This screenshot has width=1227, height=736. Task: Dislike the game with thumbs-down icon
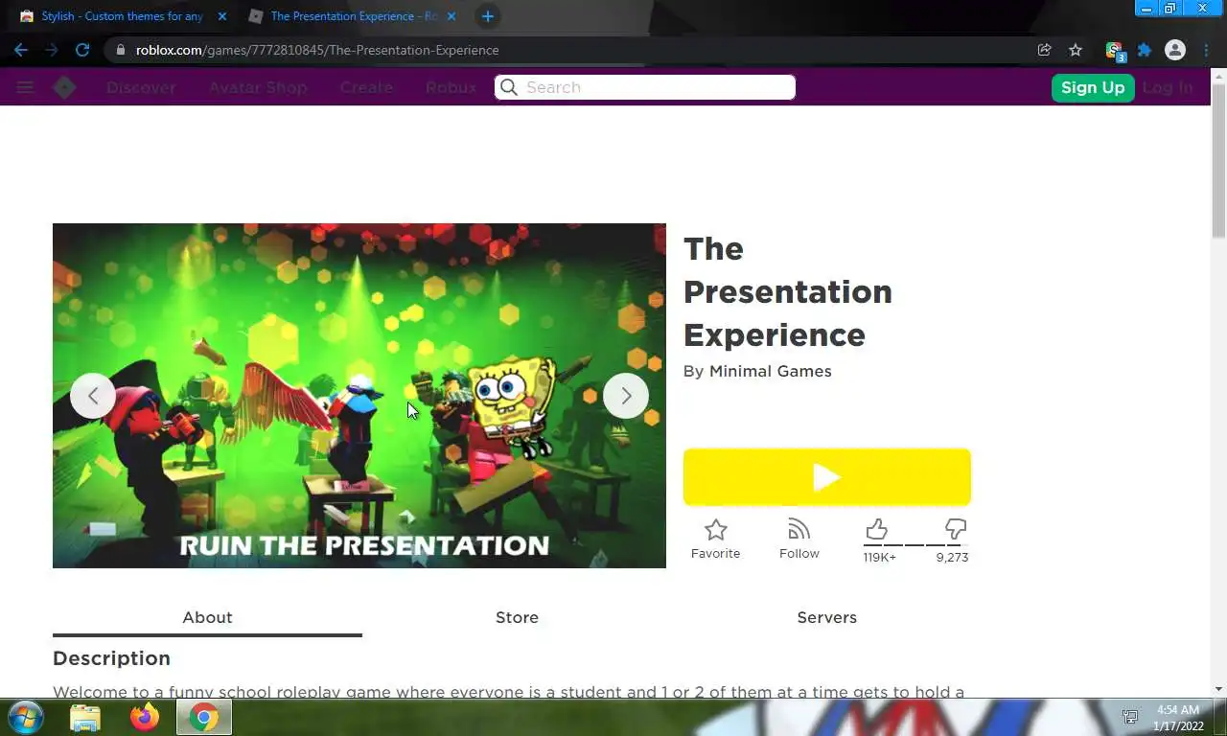pyautogui.click(x=955, y=529)
